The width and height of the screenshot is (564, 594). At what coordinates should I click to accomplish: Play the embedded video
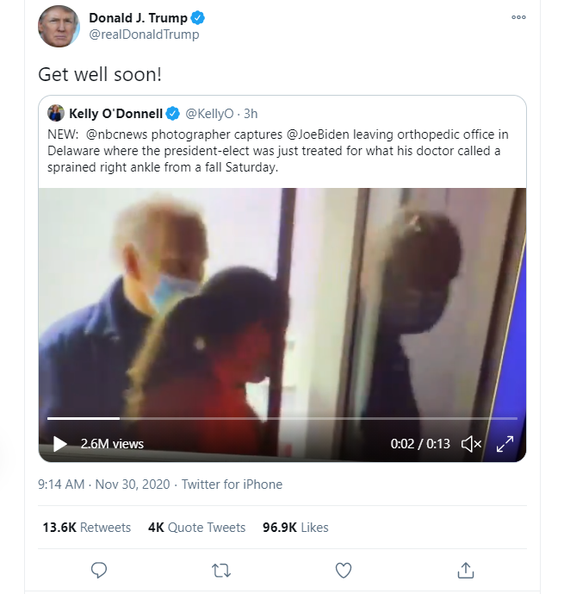coord(60,444)
